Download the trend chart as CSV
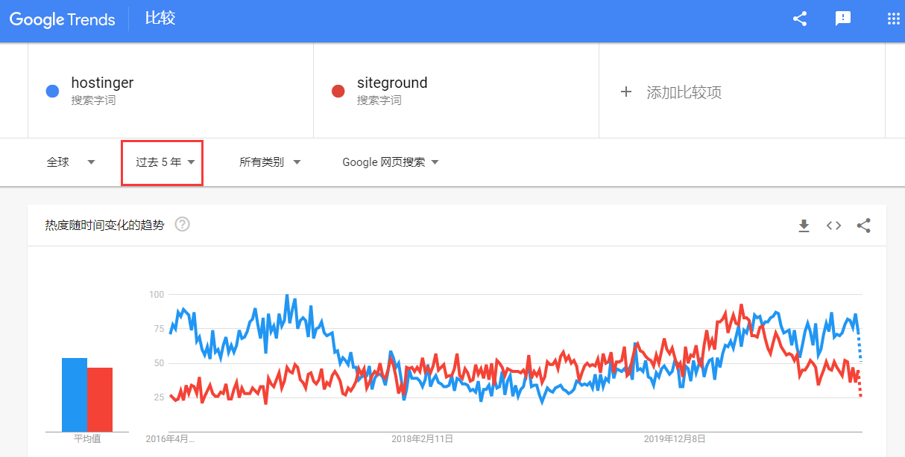This screenshot has width=905, height=457. pyautogui.click(x=804, y=226)
